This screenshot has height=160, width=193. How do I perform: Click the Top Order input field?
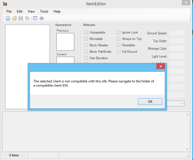177,41
